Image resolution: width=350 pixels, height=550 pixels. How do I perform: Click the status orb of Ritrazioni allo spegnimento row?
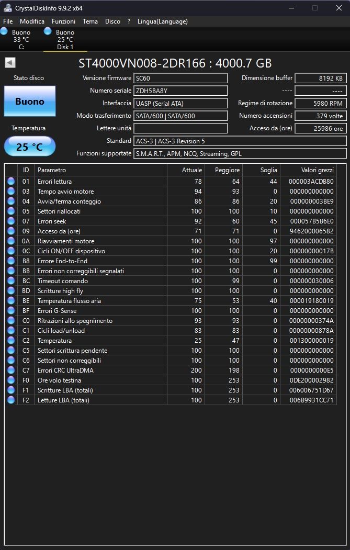point(11,321)
